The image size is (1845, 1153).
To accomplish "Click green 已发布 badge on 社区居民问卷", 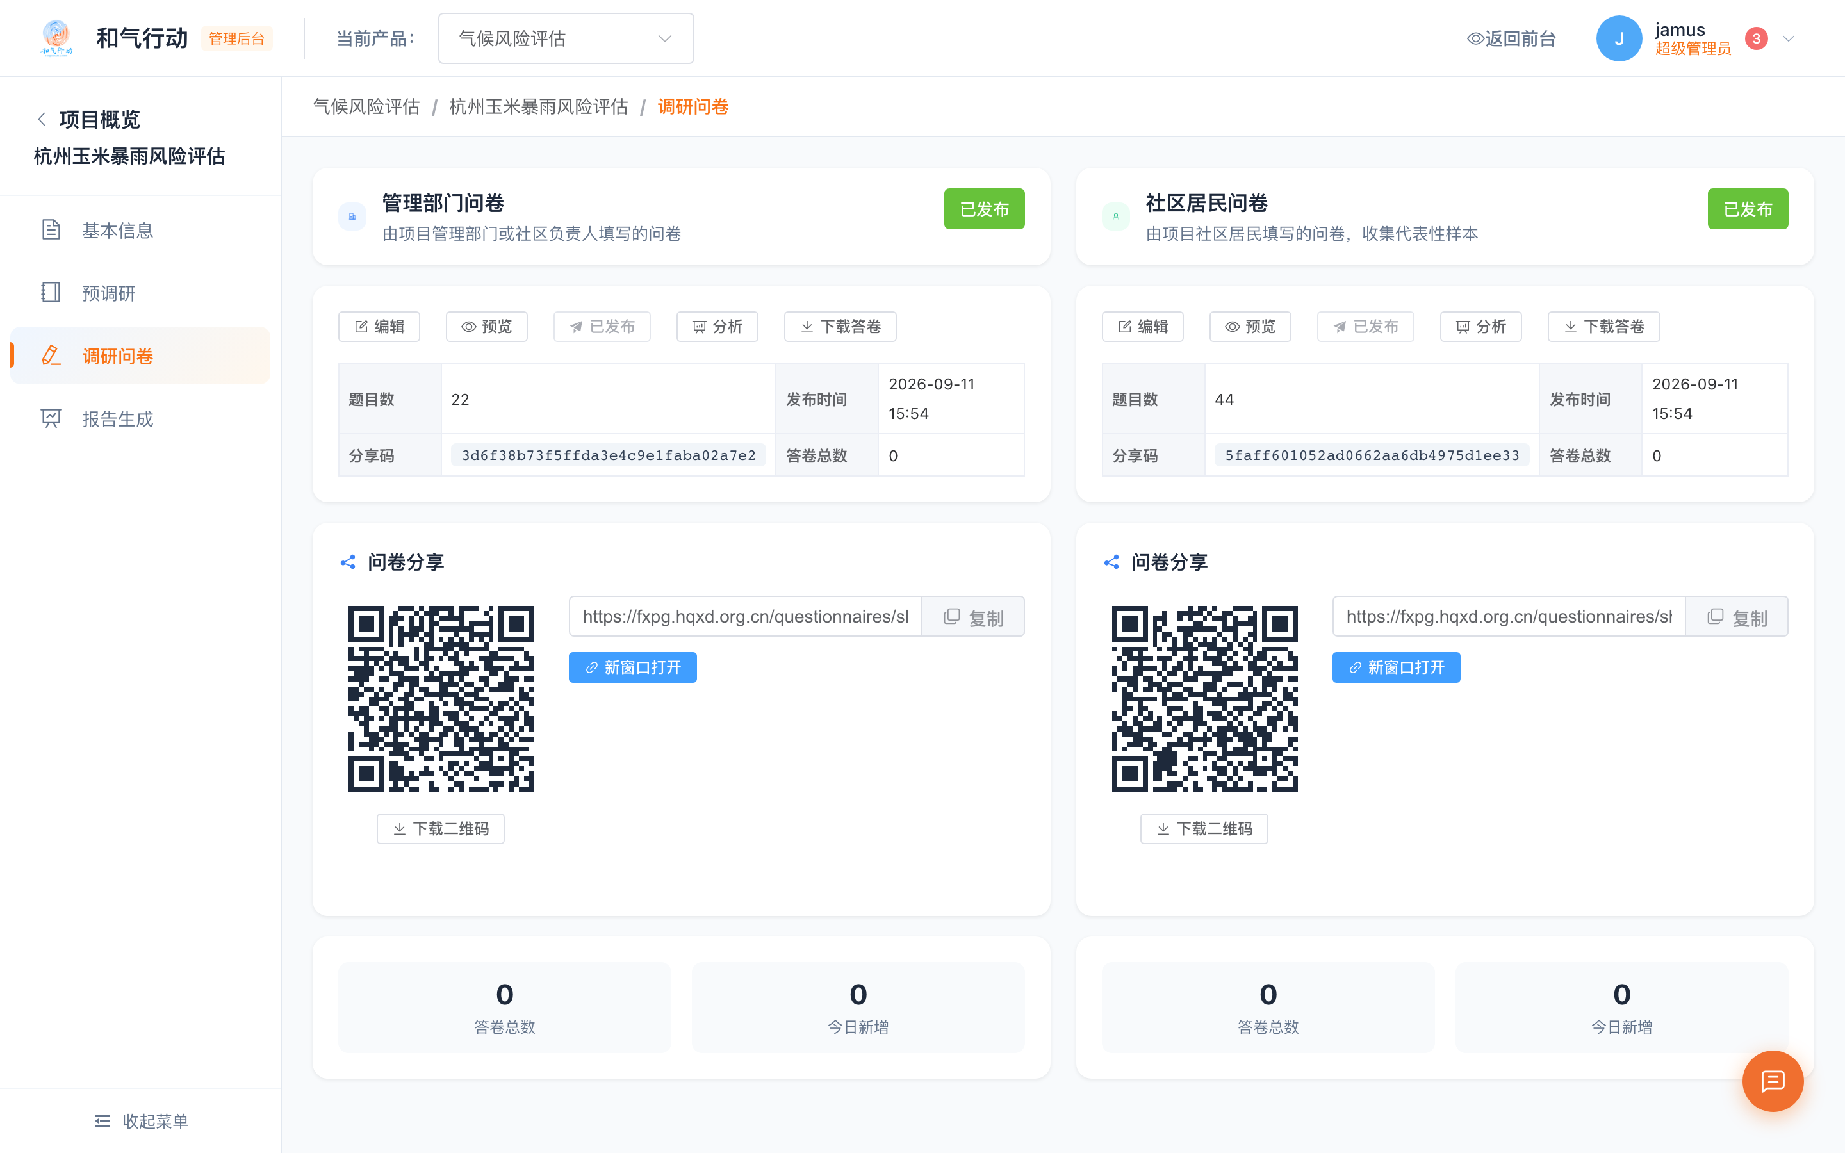I will click(1748, 209).
